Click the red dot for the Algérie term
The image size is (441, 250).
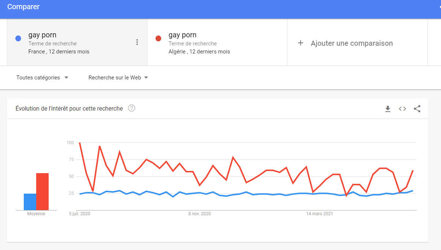pos(158,38)
